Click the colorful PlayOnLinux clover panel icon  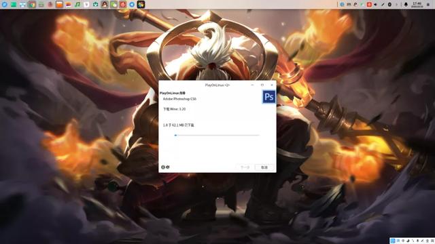click(x=141, y=5)
